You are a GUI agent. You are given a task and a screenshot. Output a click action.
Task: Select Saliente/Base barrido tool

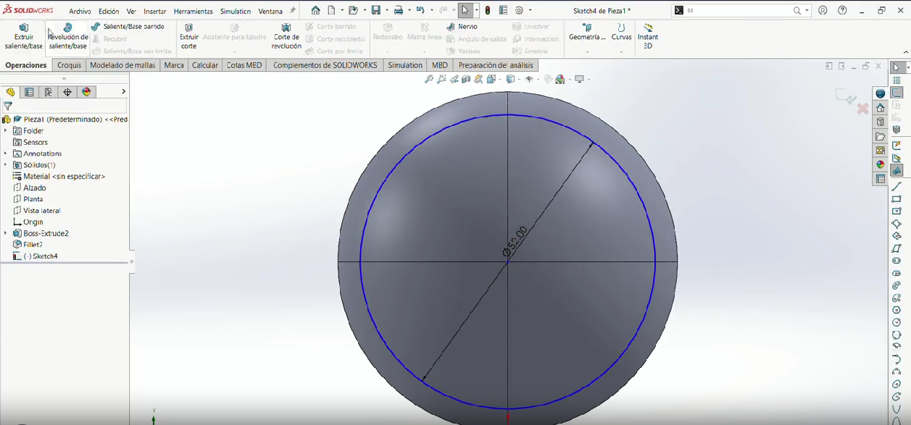pyautogui.click(x=128, y=26)
